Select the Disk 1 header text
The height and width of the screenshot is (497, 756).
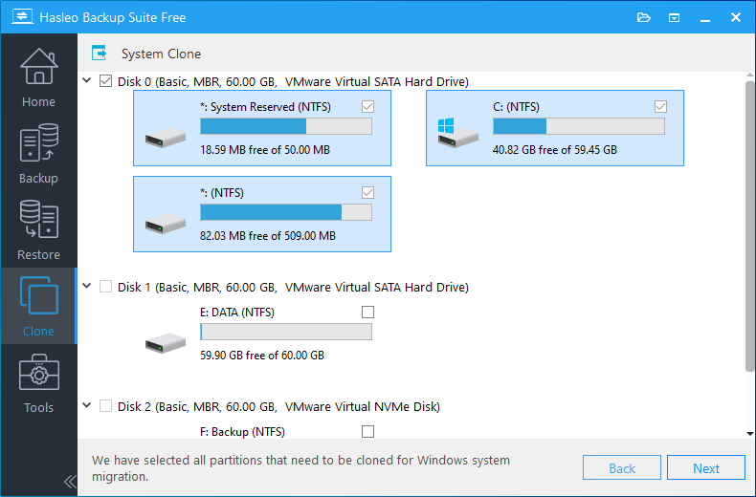[x=293, y=287]
